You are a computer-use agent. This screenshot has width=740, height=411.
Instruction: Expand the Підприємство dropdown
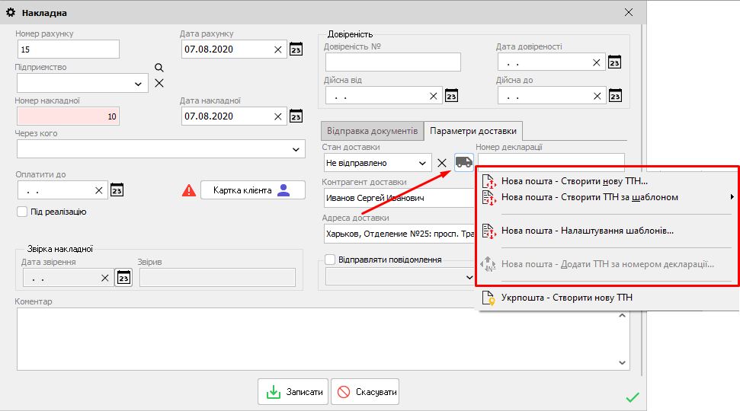pyautogui.click(x=139, y=83)
